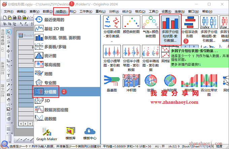The width and height of the screenshot is (229, 149).
Task: Choose 冲积图 plot icon
Action: (131, 81)
